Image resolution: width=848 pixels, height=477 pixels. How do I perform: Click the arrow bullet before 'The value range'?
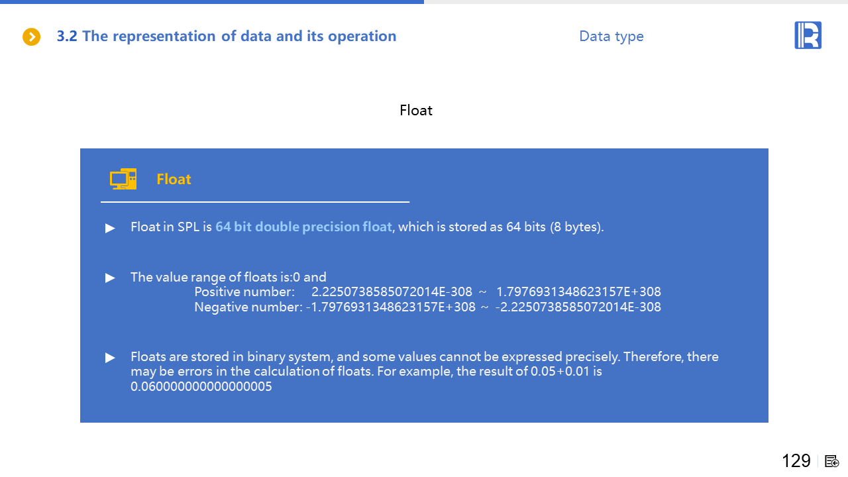coord(110,278)
